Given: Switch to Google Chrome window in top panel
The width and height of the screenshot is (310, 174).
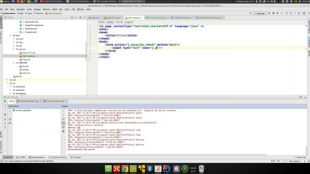Looking at the screenshot, I should (105, 1).
